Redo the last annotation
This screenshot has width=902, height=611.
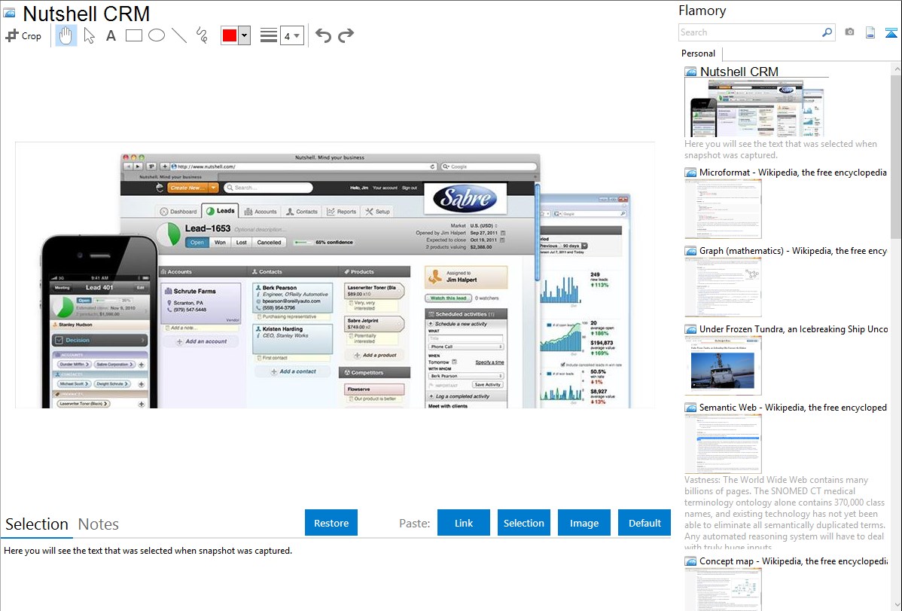pos(346,35)
